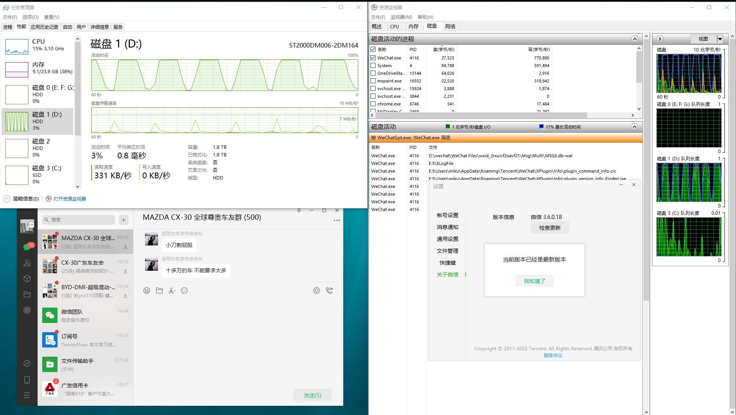Click the plus button beside WeChat search
736x415 pixels.
coord(123,220)
